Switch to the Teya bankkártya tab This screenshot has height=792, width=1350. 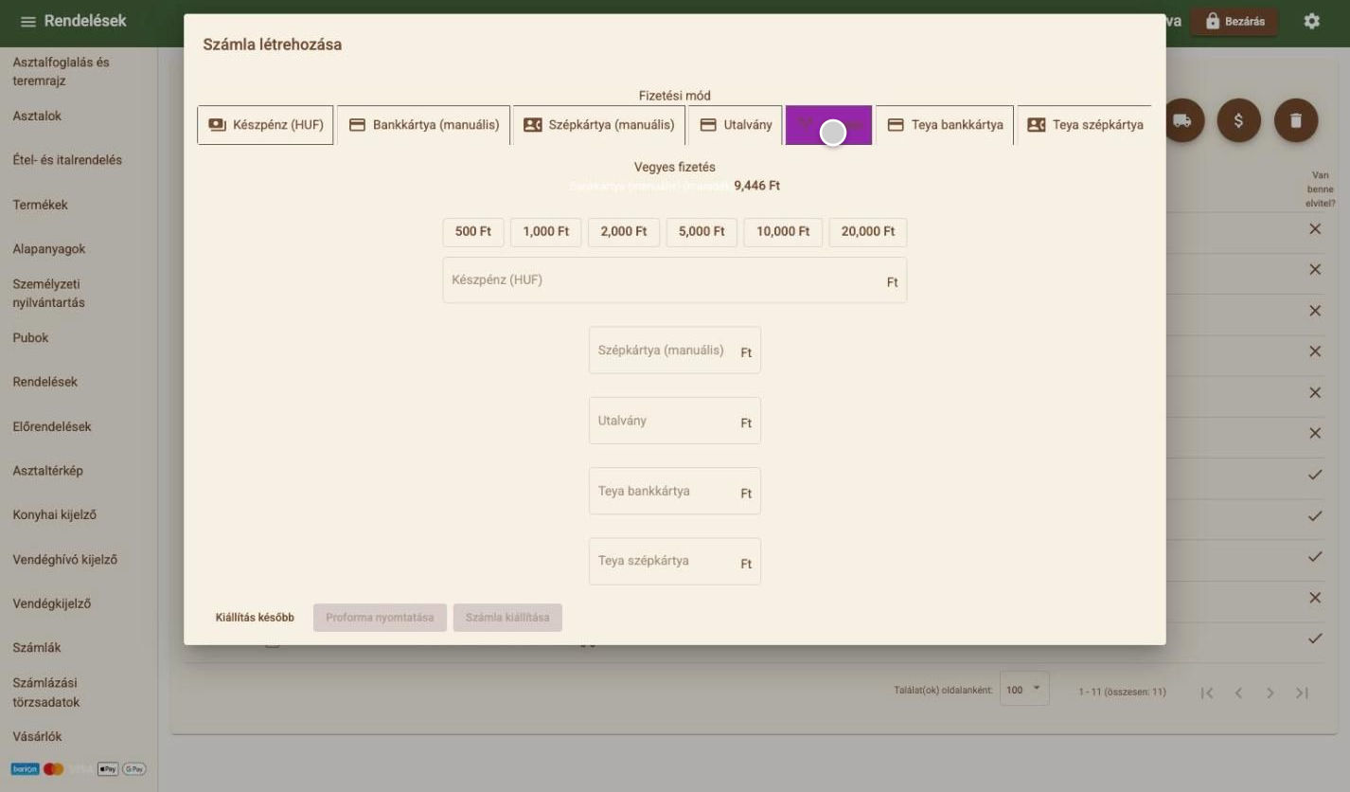(x=945, y=125)
